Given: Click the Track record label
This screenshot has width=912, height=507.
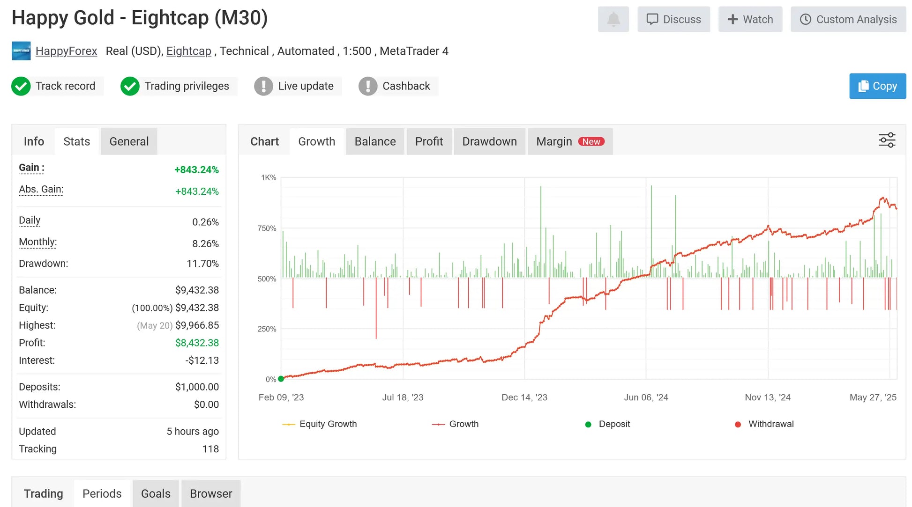Looking at the screenshot, I should 66,86.
